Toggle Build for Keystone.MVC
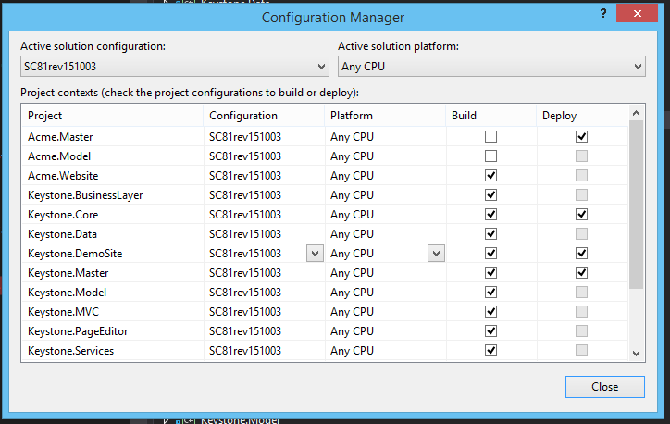The height and width of the screenshot is (424, 670). [x=491, y=312]
